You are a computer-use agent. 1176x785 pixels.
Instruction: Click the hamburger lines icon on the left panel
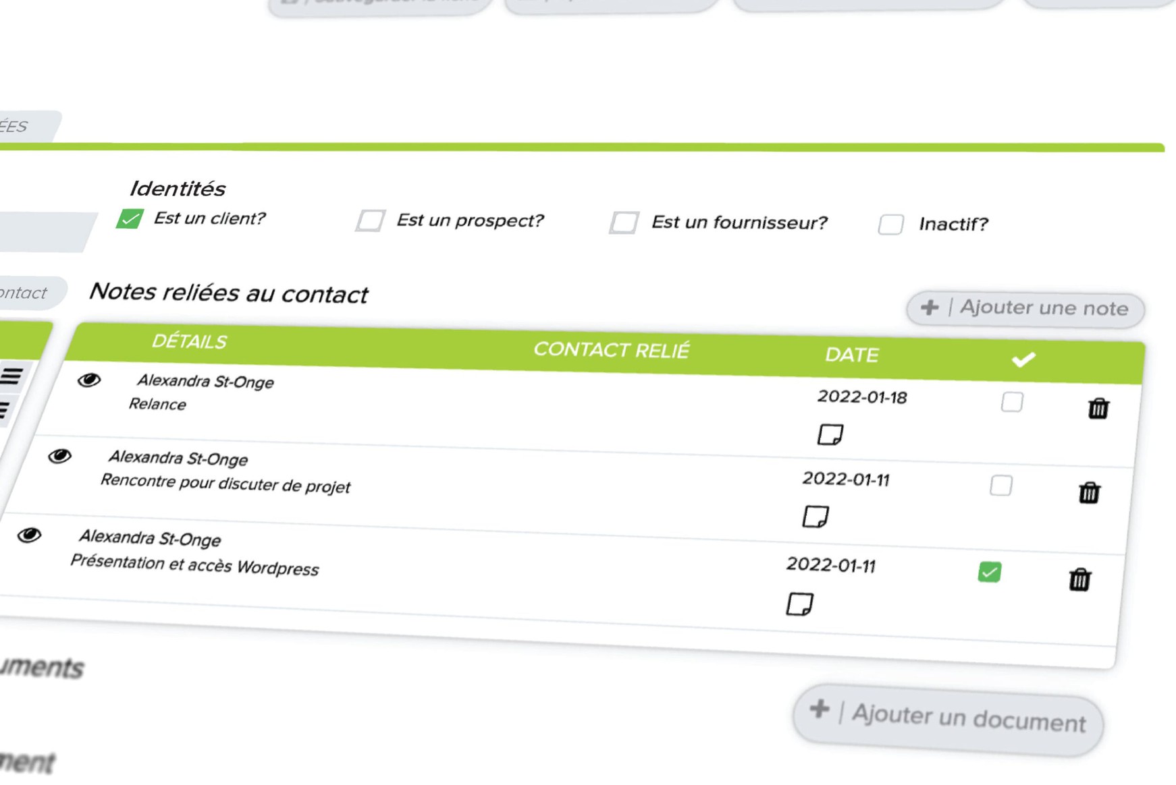pos(11,376)
